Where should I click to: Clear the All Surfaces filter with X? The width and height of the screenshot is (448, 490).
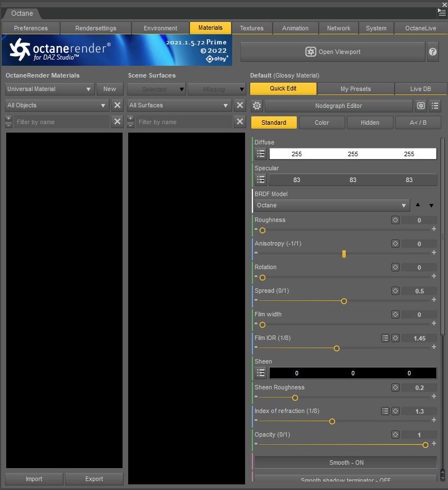(x=240, y=105)
